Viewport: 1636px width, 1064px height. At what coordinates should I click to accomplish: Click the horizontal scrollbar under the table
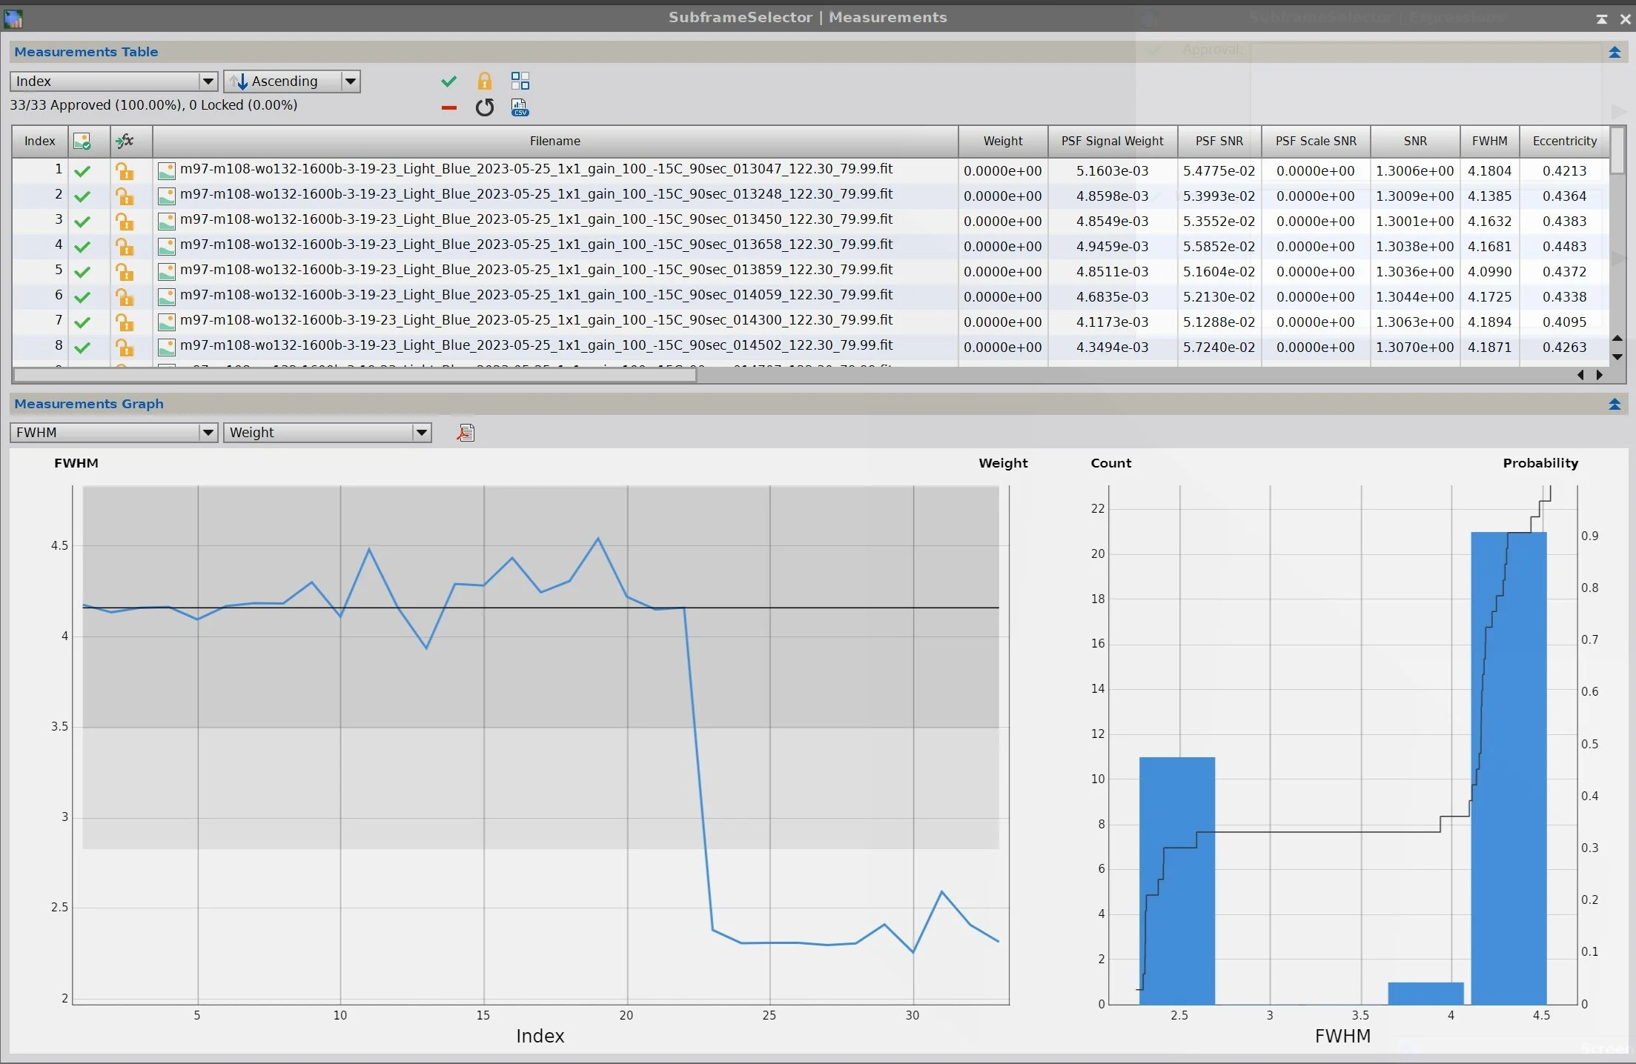[x=354, y=376]
